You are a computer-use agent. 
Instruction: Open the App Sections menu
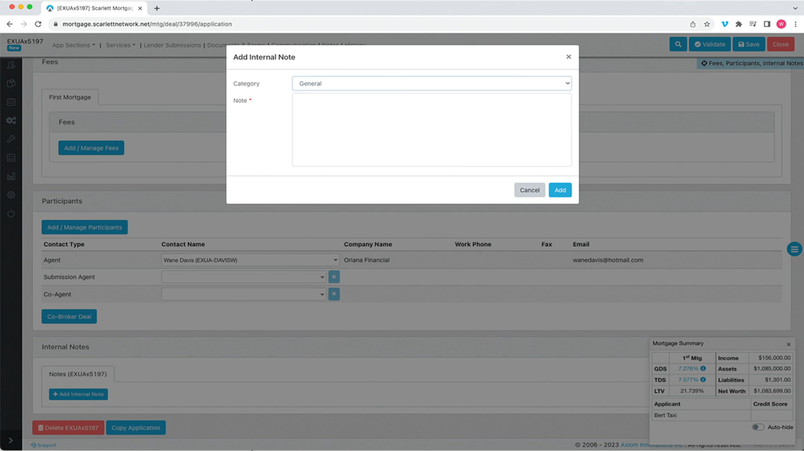tap(73, 45)
